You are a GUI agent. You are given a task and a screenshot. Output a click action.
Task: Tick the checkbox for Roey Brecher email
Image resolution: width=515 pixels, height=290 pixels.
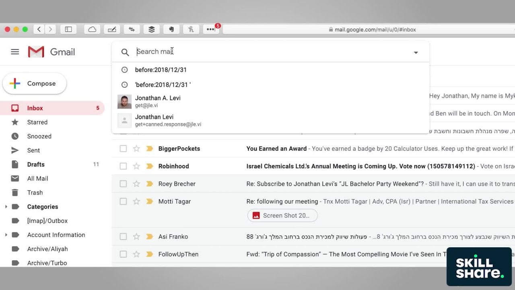[x=123, y=184]
